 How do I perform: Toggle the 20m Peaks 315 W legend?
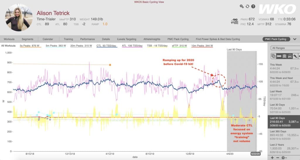click(81, 46)
